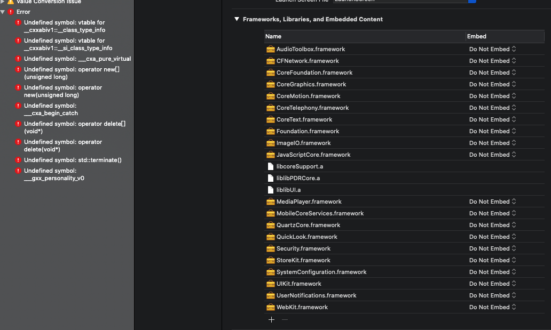Click the UserNotifications.framework toolbox icon
The image size is (551, 330).
coord(270,295)
